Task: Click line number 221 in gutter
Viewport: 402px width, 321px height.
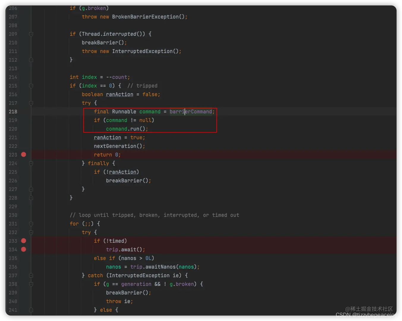Action: tap(13, 137)
